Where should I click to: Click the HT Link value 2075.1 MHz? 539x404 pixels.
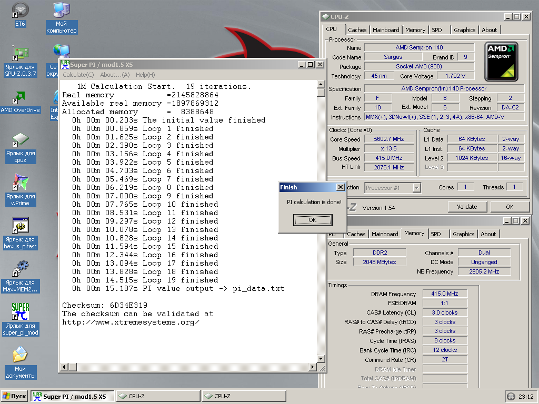coord(389,167)
